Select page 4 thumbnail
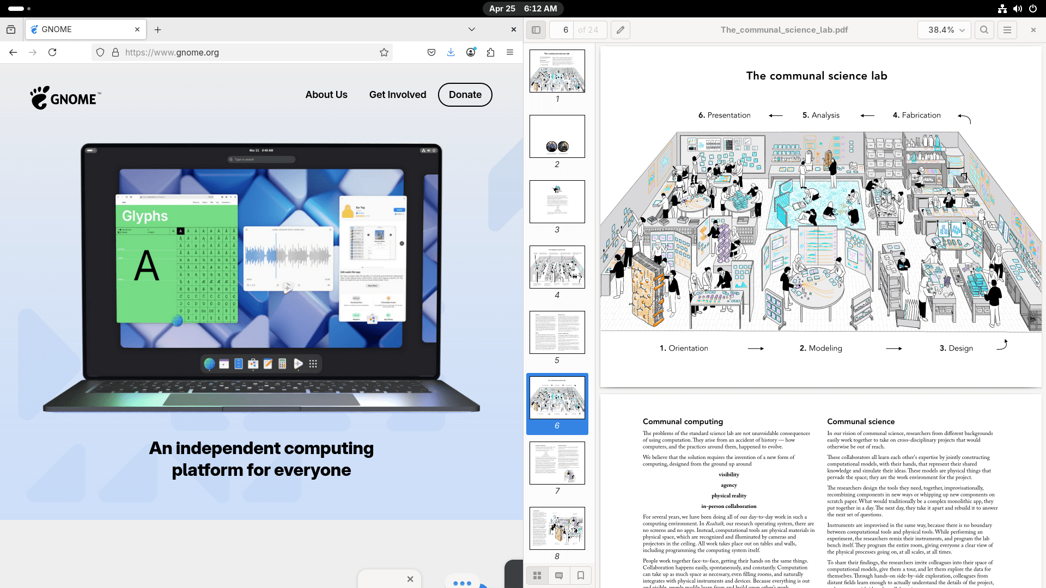This screenshot has height=588, width=1046. [x=557, y=267]
